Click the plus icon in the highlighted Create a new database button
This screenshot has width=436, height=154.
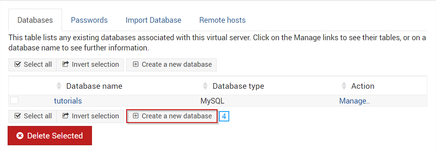coord(136,116)
